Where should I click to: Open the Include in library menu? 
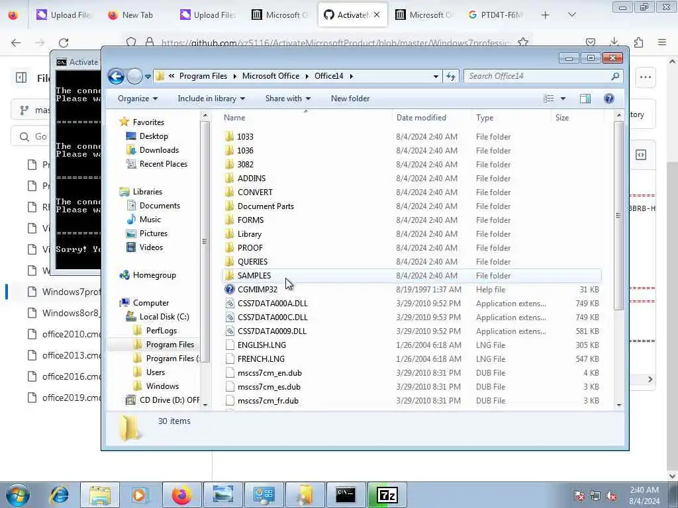(x=211, y=99)
